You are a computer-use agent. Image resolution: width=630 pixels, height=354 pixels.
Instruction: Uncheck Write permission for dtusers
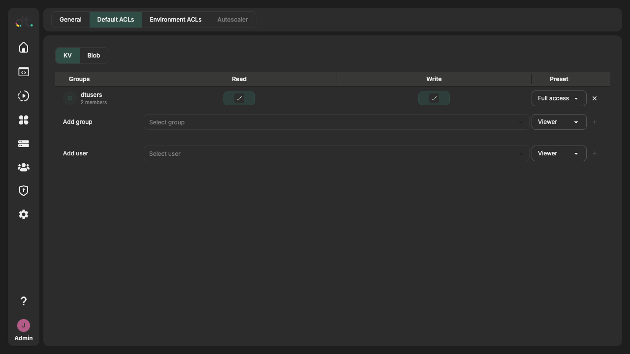click(434, 98)
